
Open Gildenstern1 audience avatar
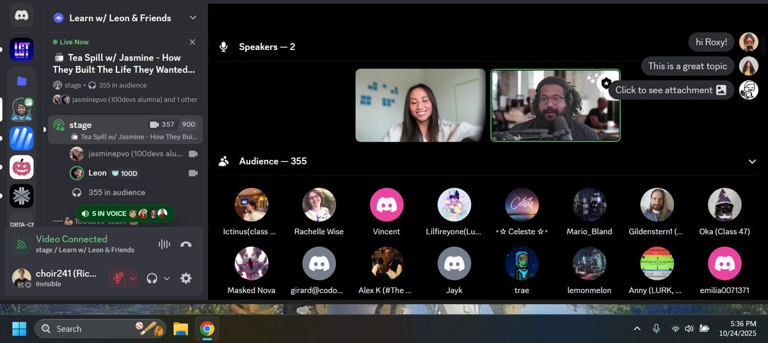click(657, 205)
